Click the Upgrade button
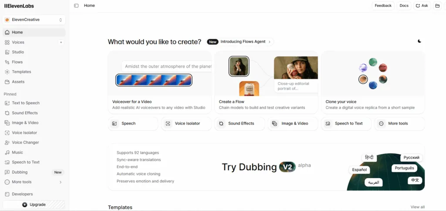The width and height of the screenshot is (446, 211). 34,204
